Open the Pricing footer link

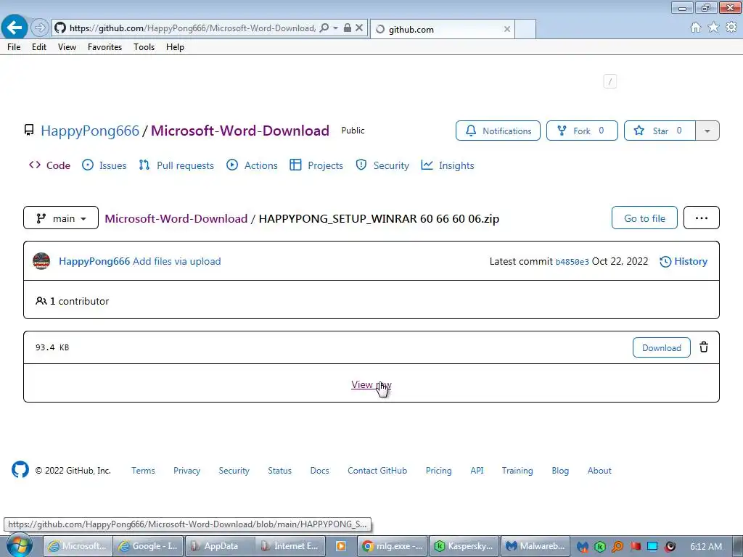(x=438, y=470)
